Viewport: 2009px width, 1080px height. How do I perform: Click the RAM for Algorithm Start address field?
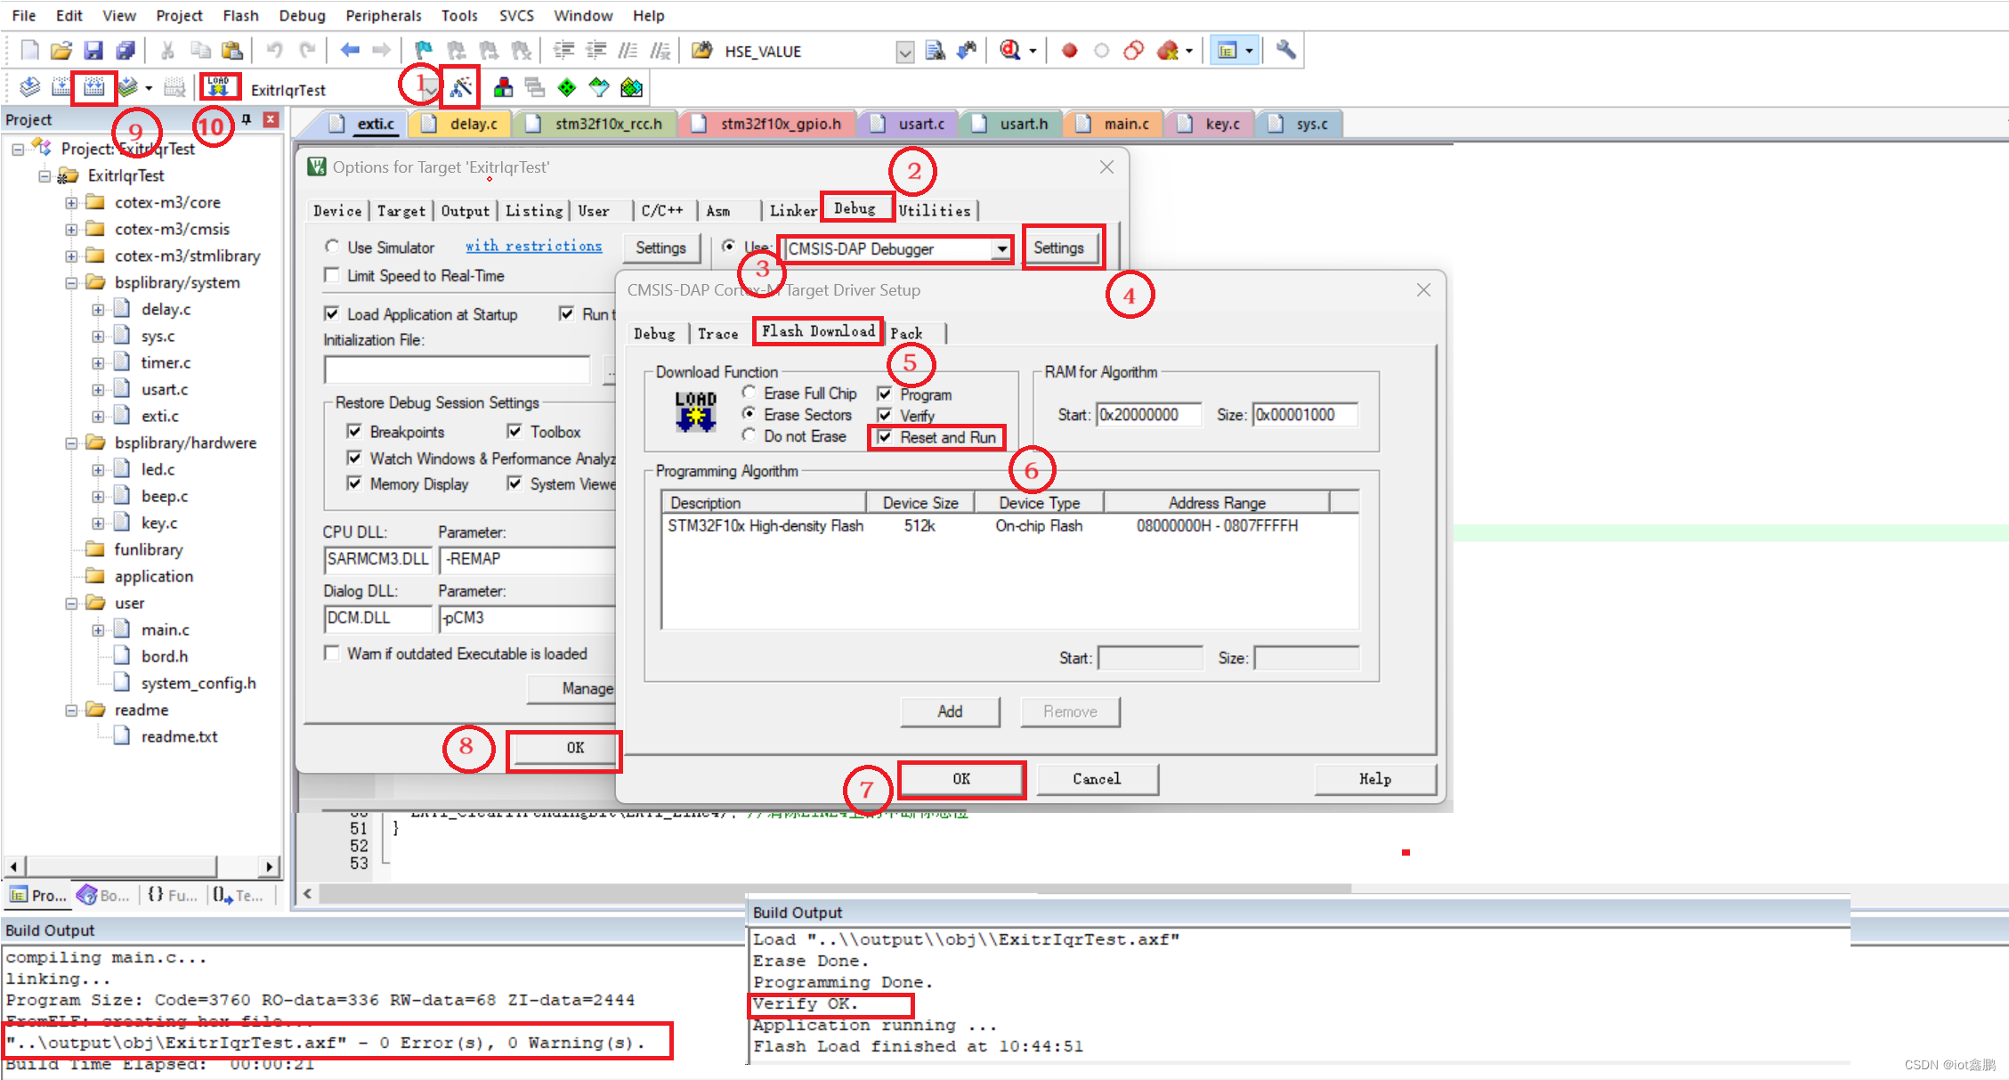[1148, 415]
